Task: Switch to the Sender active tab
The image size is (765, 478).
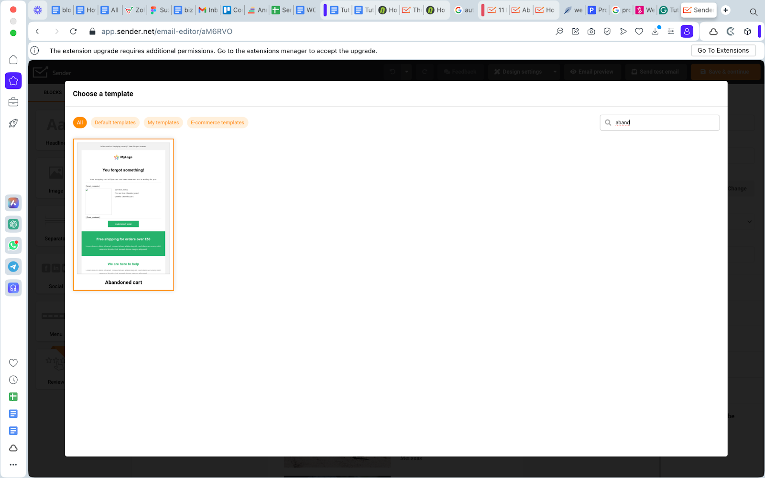Action: [x=699, y=10]
